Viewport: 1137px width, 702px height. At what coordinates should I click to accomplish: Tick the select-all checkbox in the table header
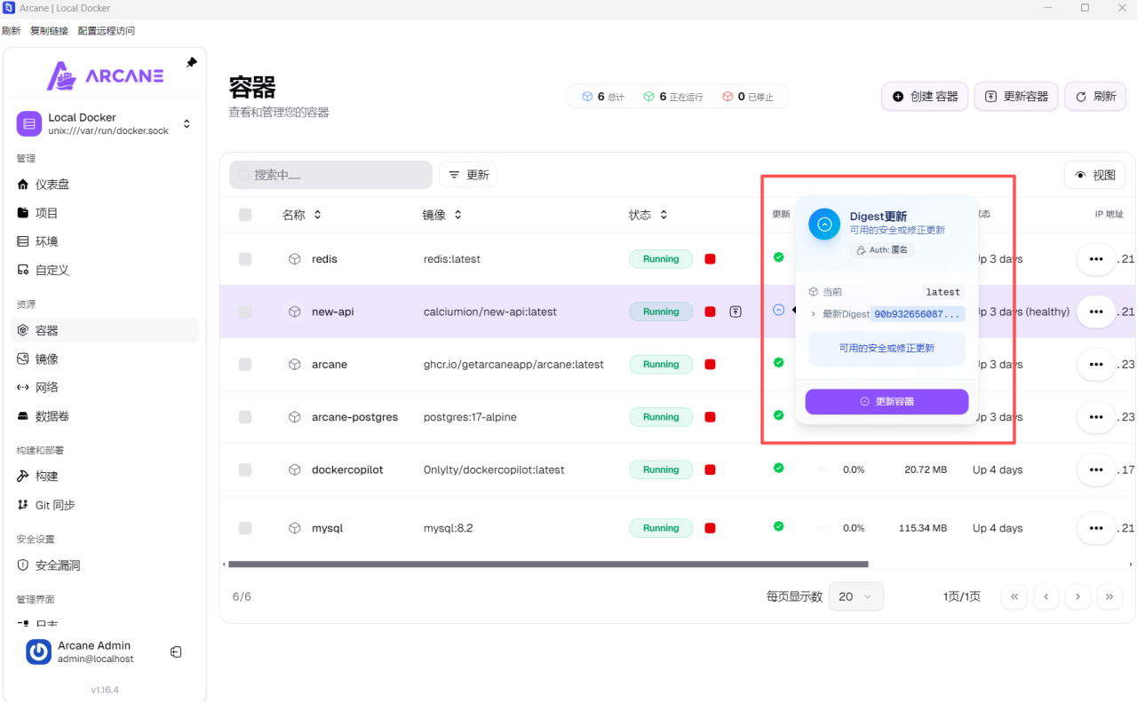click(245, 215)
